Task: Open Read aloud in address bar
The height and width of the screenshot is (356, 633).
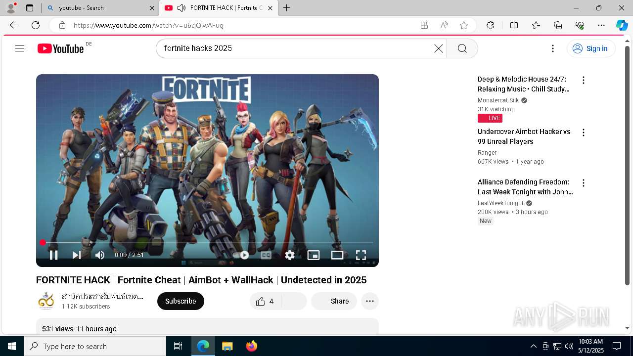Action: [x=444, y=25]
